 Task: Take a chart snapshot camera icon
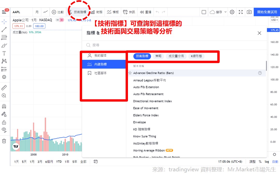tap(249, 12)
